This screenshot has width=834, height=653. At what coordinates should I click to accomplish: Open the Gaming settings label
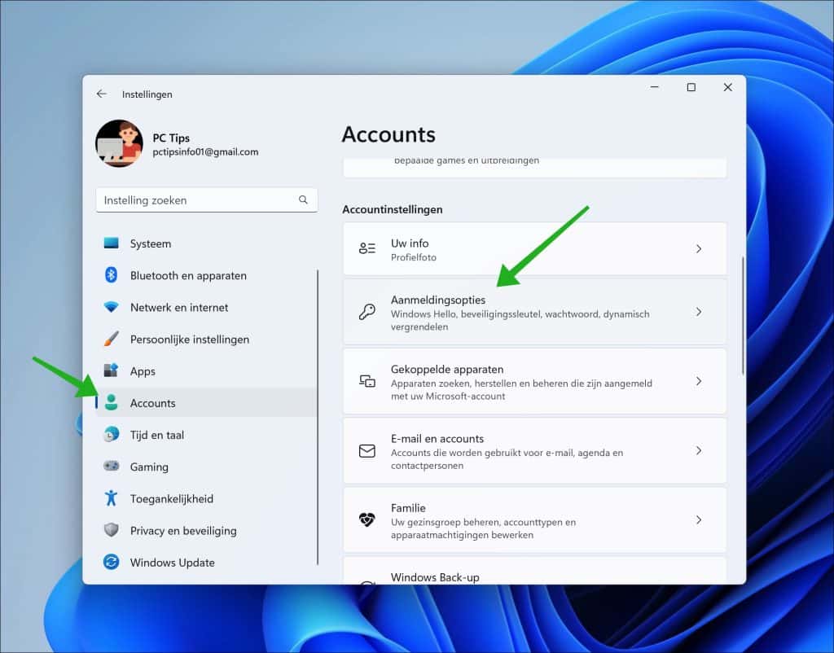click(149, 467)
